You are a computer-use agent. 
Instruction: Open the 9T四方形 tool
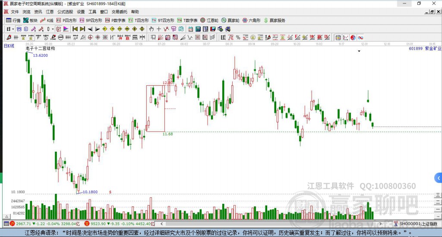[x=163, y=20]
